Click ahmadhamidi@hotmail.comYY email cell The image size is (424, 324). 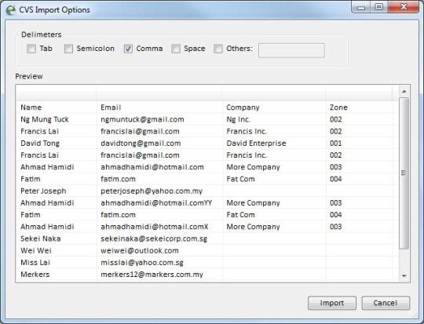click(160, 202)
